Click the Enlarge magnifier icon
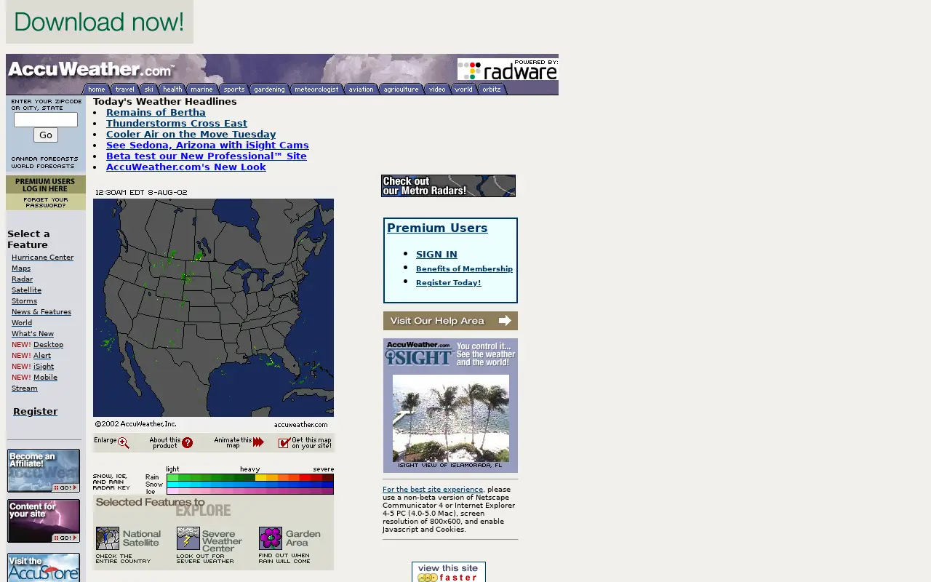931x582 pixels. coord(124,443)
